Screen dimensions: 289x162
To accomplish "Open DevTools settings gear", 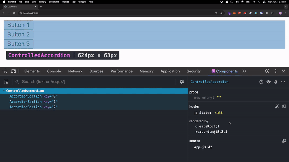I will point(267,71).
